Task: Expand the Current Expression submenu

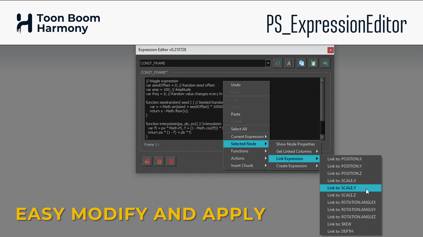Action: (x=246, y=136)
